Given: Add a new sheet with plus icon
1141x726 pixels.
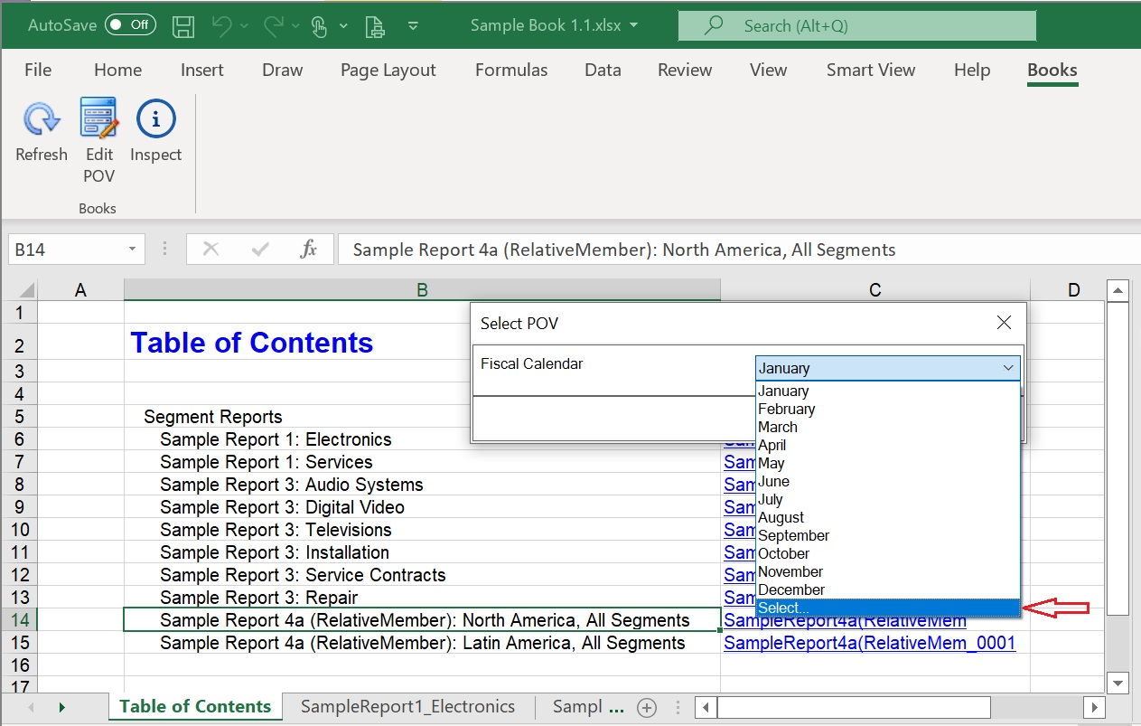Looking at the screenshot, I should click(x=647, y=707).
